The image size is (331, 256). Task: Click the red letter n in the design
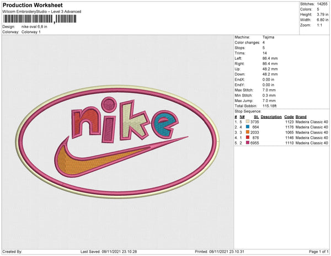tap(86, 122)
